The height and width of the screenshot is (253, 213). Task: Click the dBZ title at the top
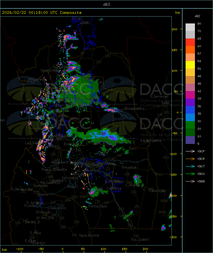tap(107, 5)
